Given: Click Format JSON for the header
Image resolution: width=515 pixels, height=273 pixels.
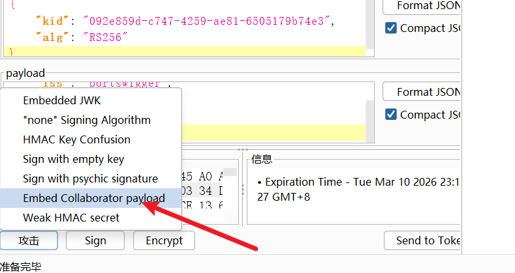Looking at the screenshot, I should [x=424, y=7].
